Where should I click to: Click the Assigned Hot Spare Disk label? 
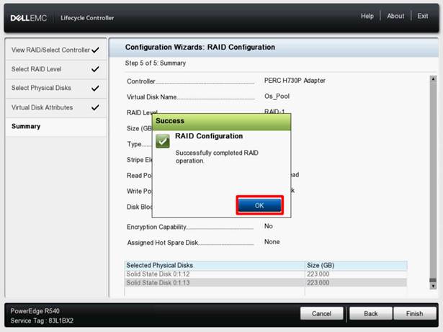click(x=163, y=243)
